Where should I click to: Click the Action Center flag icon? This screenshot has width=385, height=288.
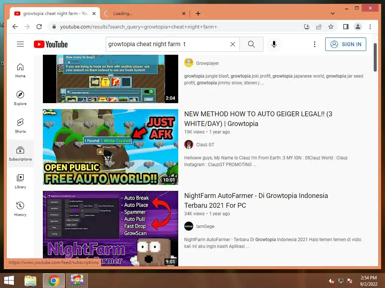tap(350, 280)
